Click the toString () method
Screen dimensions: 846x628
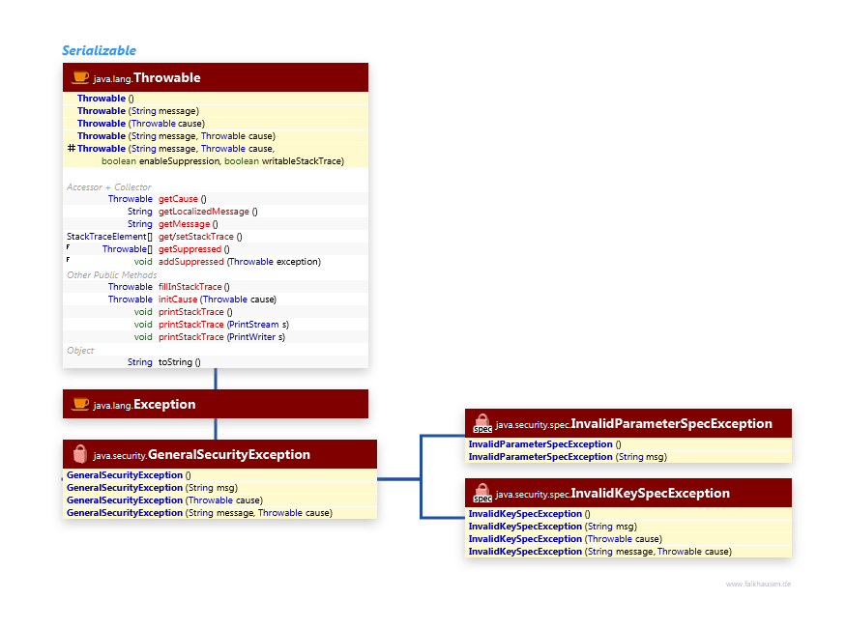(179, 362)
